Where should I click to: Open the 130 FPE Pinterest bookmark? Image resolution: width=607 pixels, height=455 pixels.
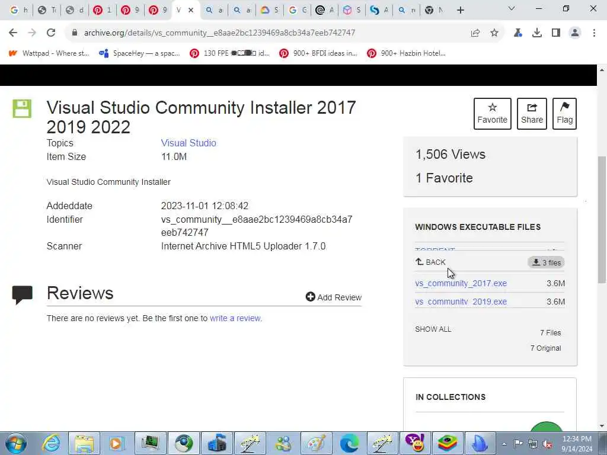click(x=229, y=53)
